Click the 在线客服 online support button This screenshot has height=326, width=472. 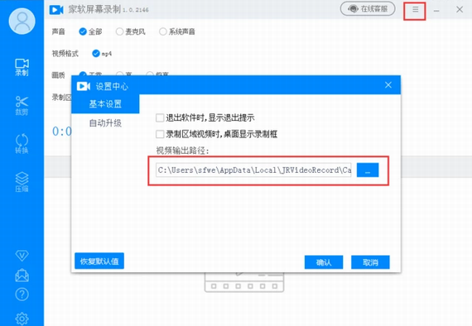[x=368, y=9]
